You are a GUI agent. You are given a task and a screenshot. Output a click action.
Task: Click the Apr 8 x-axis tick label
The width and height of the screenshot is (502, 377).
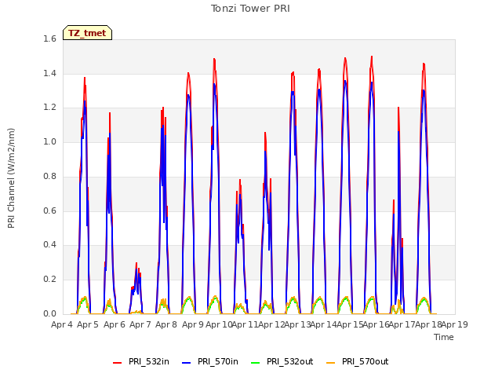tap(166, 324)
